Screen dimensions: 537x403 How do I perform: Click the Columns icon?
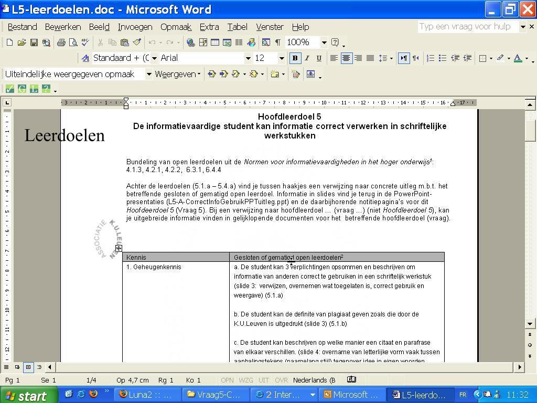[x=239, y=43]
